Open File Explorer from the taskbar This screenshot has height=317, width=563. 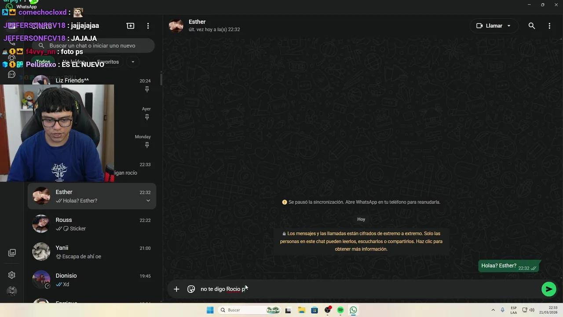tap(301, 310)
